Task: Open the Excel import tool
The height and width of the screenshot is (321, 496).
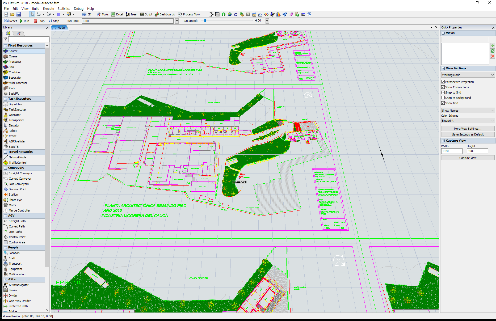Action: [x=117, y=14]
